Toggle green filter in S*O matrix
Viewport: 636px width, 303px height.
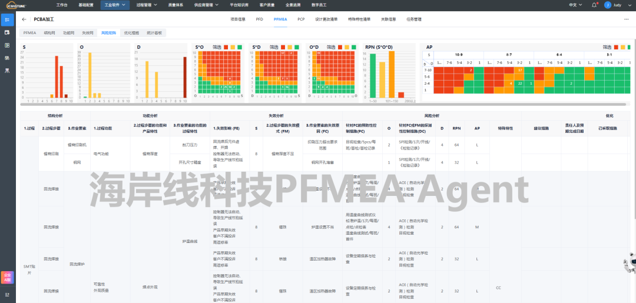(x=240, y=48)
